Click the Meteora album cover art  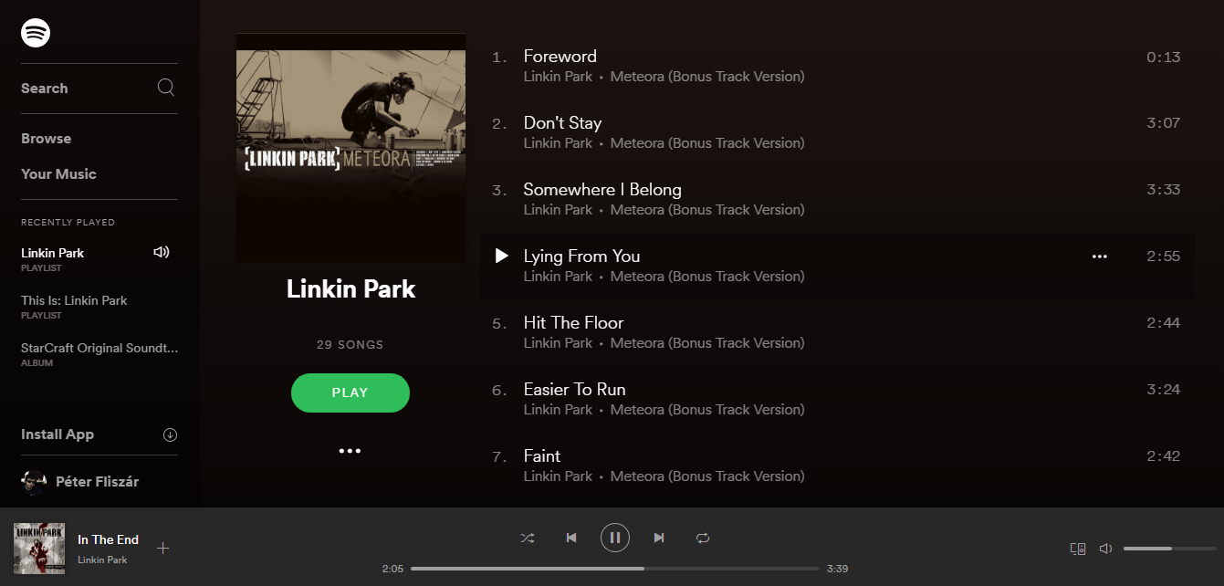coord(350,148)
